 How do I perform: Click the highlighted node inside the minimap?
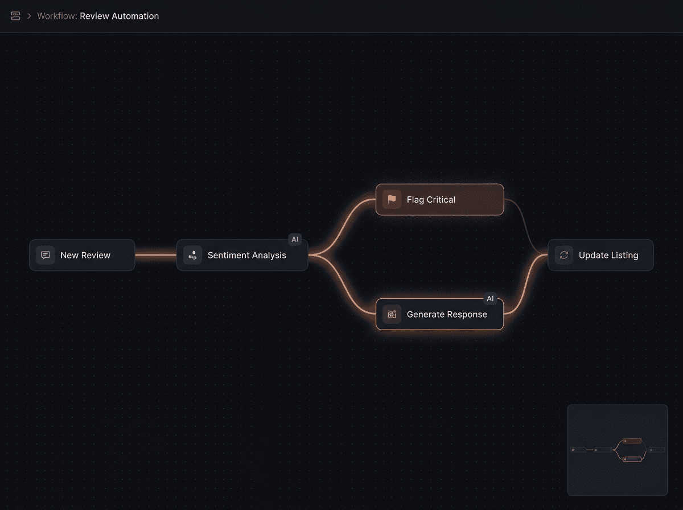click(x=632, y=441)
